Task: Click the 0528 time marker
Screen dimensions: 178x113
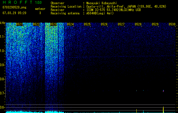Action: 138,24
